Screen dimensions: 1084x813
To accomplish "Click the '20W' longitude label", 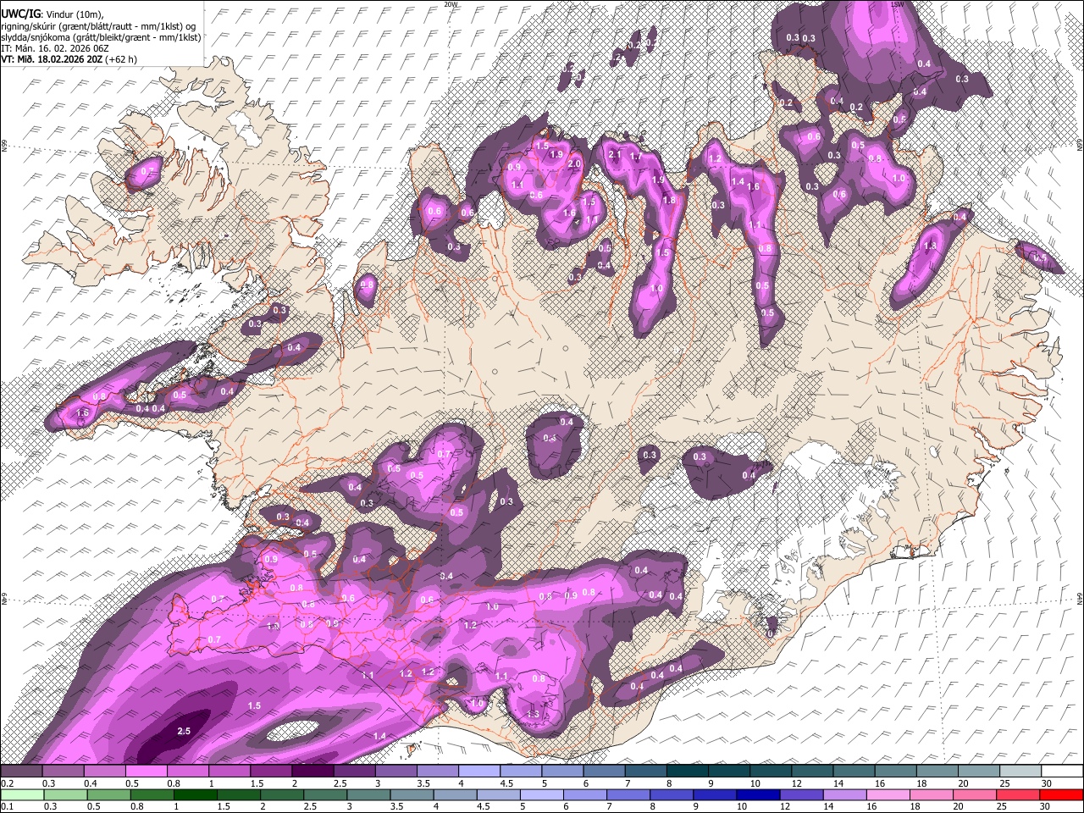I will click(451, 4).
